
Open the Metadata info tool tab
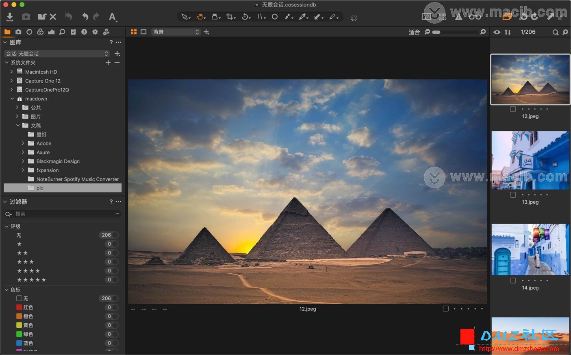pos(84,32)
